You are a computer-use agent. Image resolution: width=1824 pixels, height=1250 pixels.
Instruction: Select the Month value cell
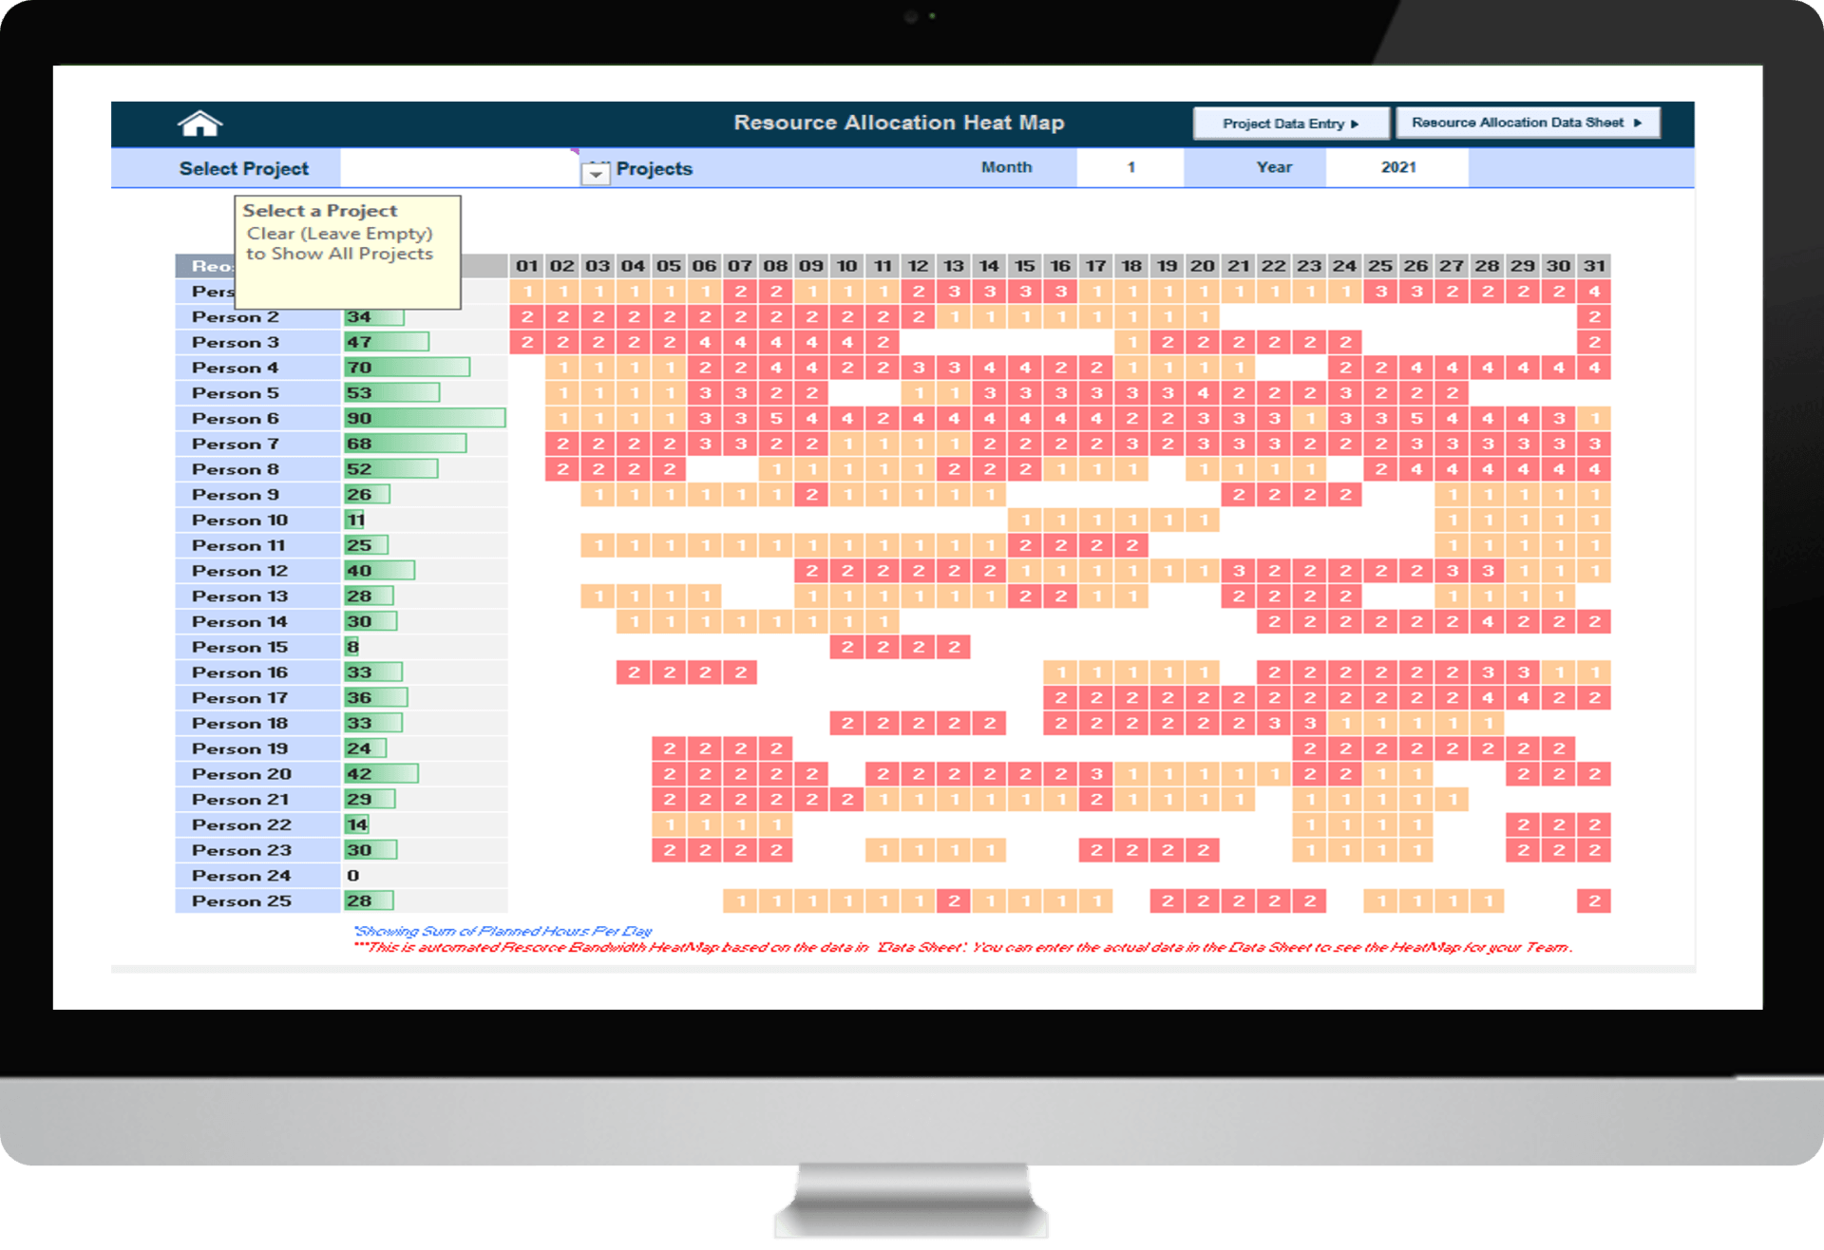1130,167
